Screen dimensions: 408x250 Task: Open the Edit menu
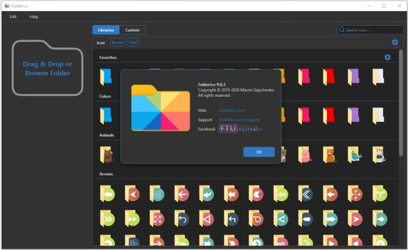coord(13,16)
